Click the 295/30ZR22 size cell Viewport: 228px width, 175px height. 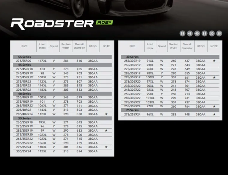pos(132,102)
